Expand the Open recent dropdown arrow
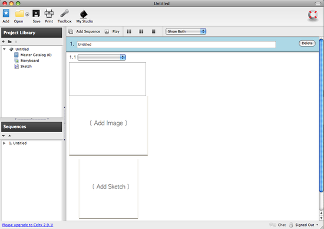The height and width of the screenshot is (229, 324). click(27, 14)
